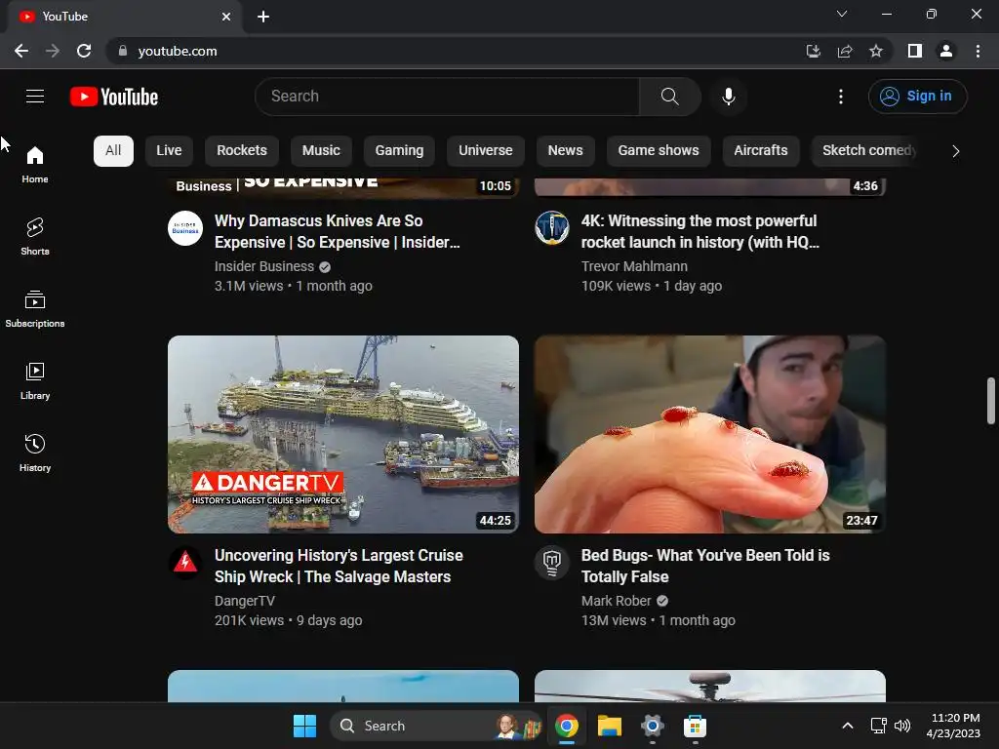The image size is (999, 749).
Task: Open the Mark Rober channel avatar
Action: [x=552, y=563]
